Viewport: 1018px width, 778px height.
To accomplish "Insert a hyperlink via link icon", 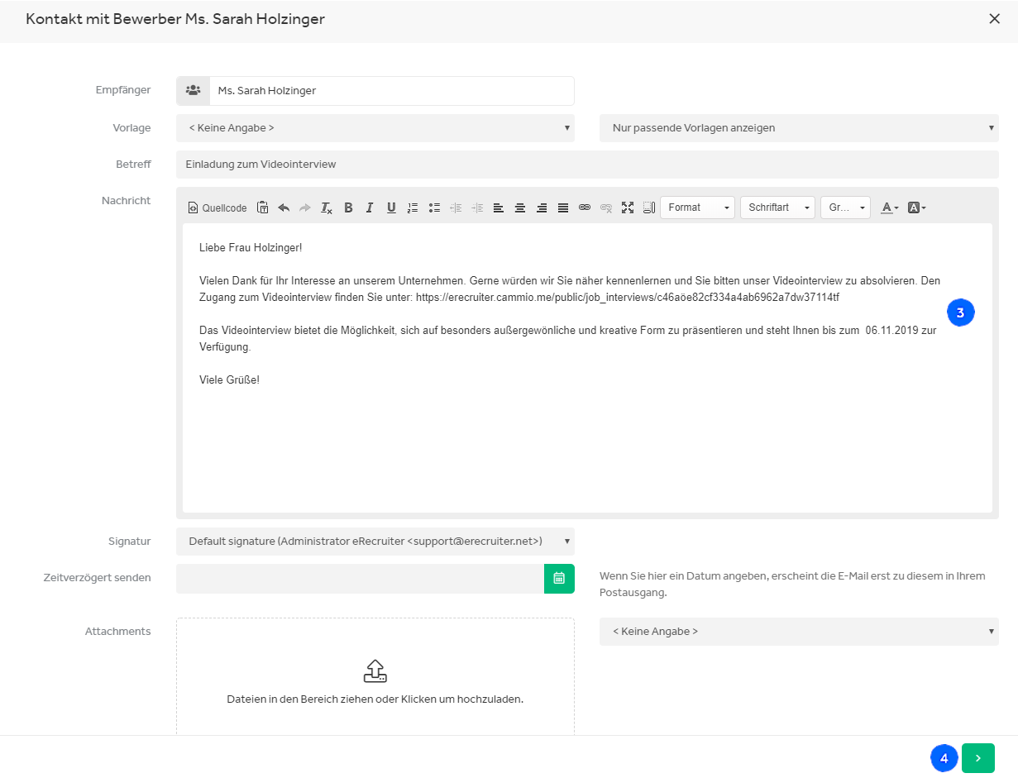I will pos(585,208).
